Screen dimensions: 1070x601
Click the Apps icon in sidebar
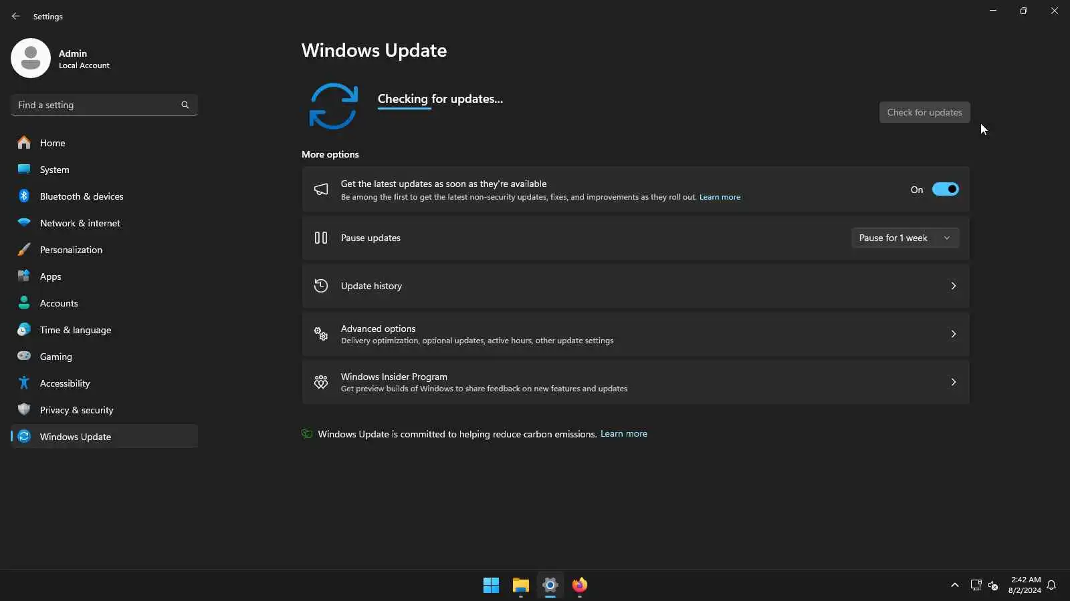pyautogui.click(x=24, y=276)
